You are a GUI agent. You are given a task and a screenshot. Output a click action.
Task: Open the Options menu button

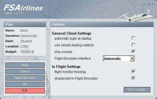[x=25, y=72]
